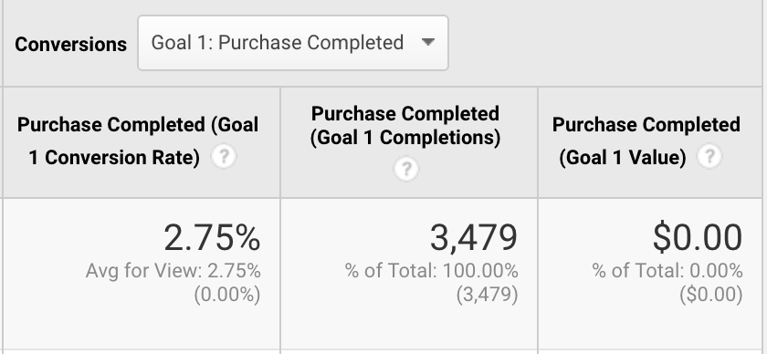Click the Avg for View: 2.75% text
Image resolution: width=767 pixels, height=354 pixels.
tap(173, 271)
